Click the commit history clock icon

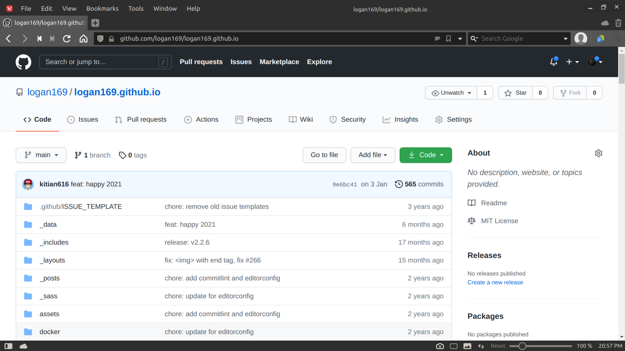click(399, 184)
